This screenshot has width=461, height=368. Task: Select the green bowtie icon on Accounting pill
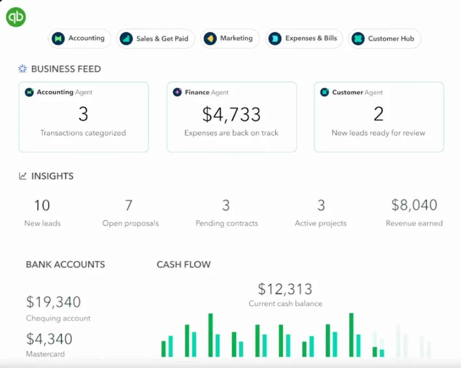(59, 39)
